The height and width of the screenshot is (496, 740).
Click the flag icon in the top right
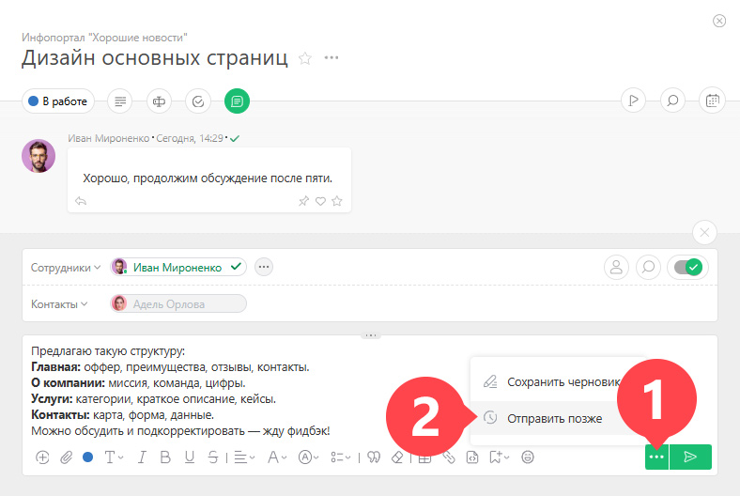pos(633,101)
